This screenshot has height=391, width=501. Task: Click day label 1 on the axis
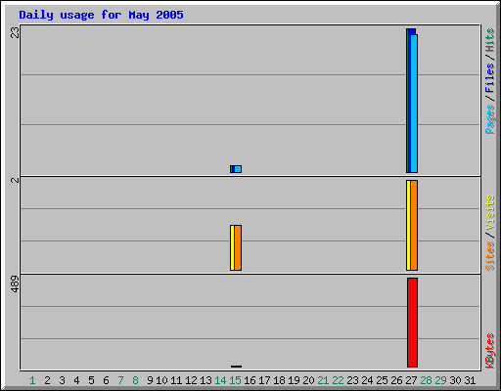32,380
